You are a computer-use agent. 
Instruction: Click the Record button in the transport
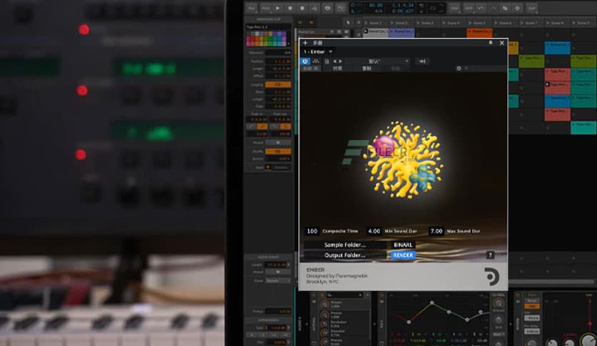point(302,8)
